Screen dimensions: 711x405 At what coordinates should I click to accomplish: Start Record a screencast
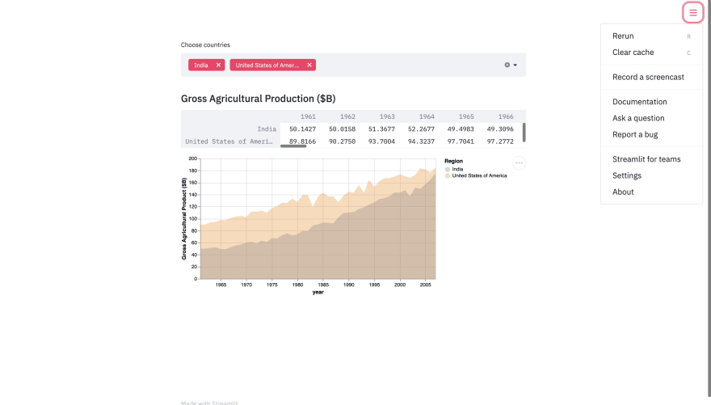coord(651,77)
